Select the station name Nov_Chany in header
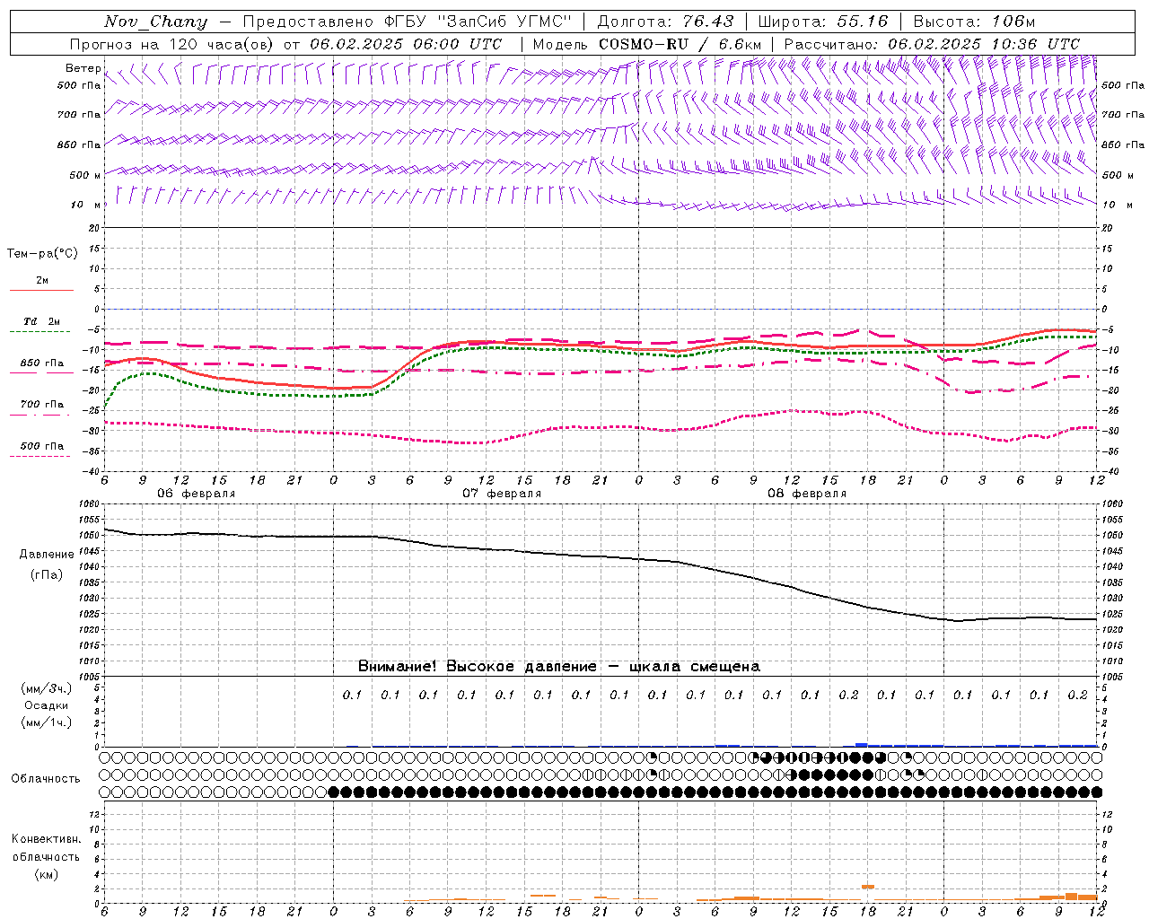The width and height of the screenshot is (1149, 919). coord(155,22)
